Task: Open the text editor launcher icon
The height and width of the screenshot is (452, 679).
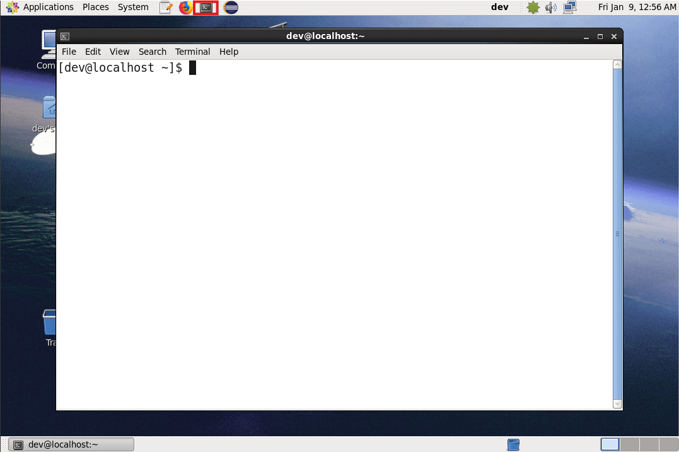Action: (166, 8)
